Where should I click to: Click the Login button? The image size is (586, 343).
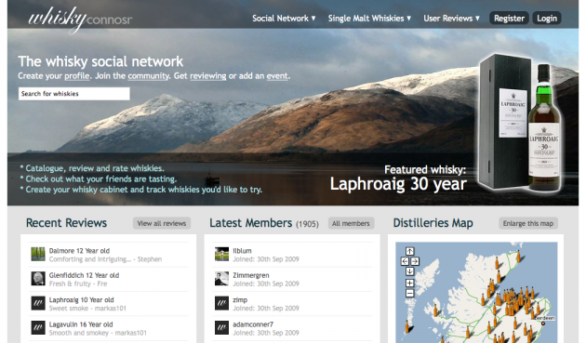[x=547, y=19]
